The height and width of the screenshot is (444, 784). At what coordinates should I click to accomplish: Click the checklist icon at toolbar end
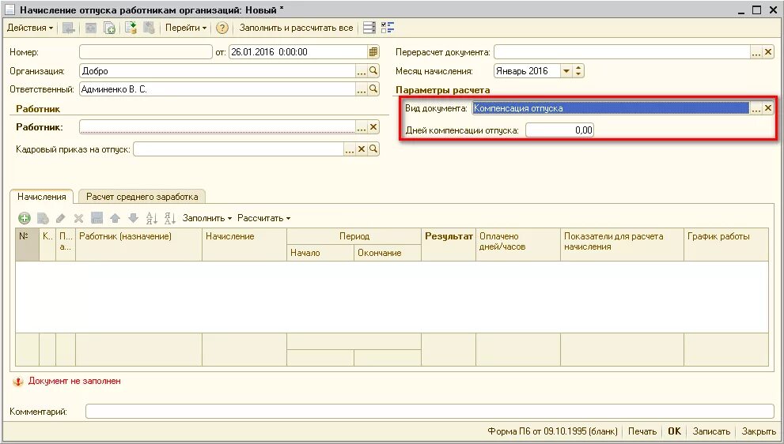tap(388, 28)
